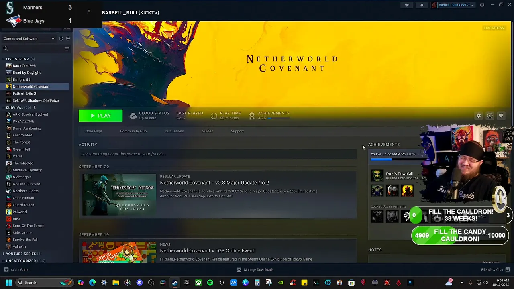This screenshot has height=289, width=514.
Task: Select Battlefield 6 in the library
Action: 24,66
